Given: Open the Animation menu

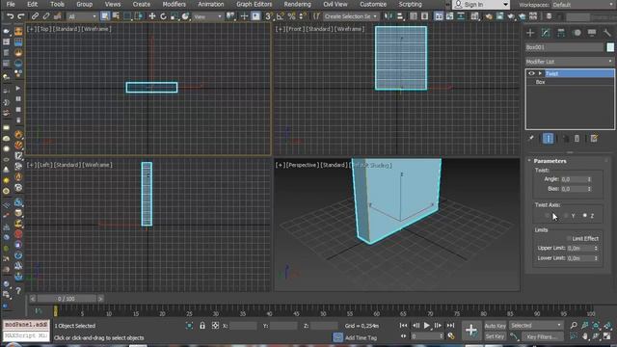Looking at the screenshot, I should [210, 4].
